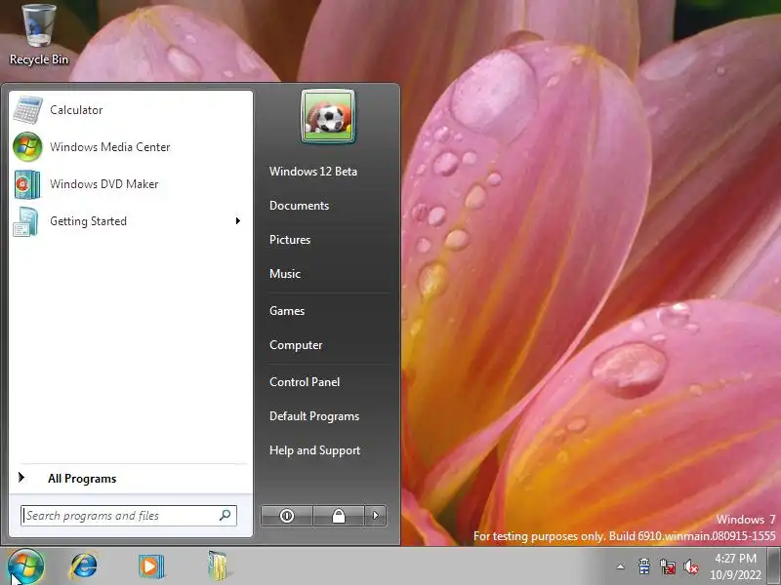Click the Action Center flag tray icon
The image size is (781, 585).
pyautogui.click(x=644, y=566)
